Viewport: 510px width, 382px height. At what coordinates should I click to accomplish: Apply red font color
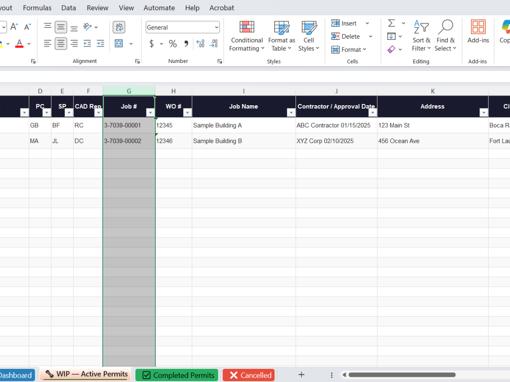[19, 43]
